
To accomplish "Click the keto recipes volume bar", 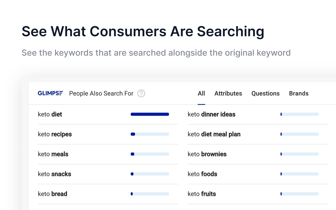I will [x=150, y=134].
